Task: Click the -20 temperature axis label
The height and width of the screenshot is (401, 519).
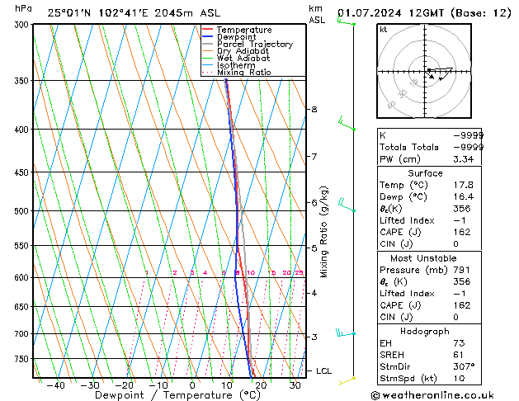Action: pyautogui.click(x=124, y=385)
